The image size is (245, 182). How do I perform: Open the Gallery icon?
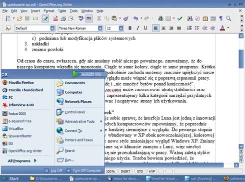(205, 19)
